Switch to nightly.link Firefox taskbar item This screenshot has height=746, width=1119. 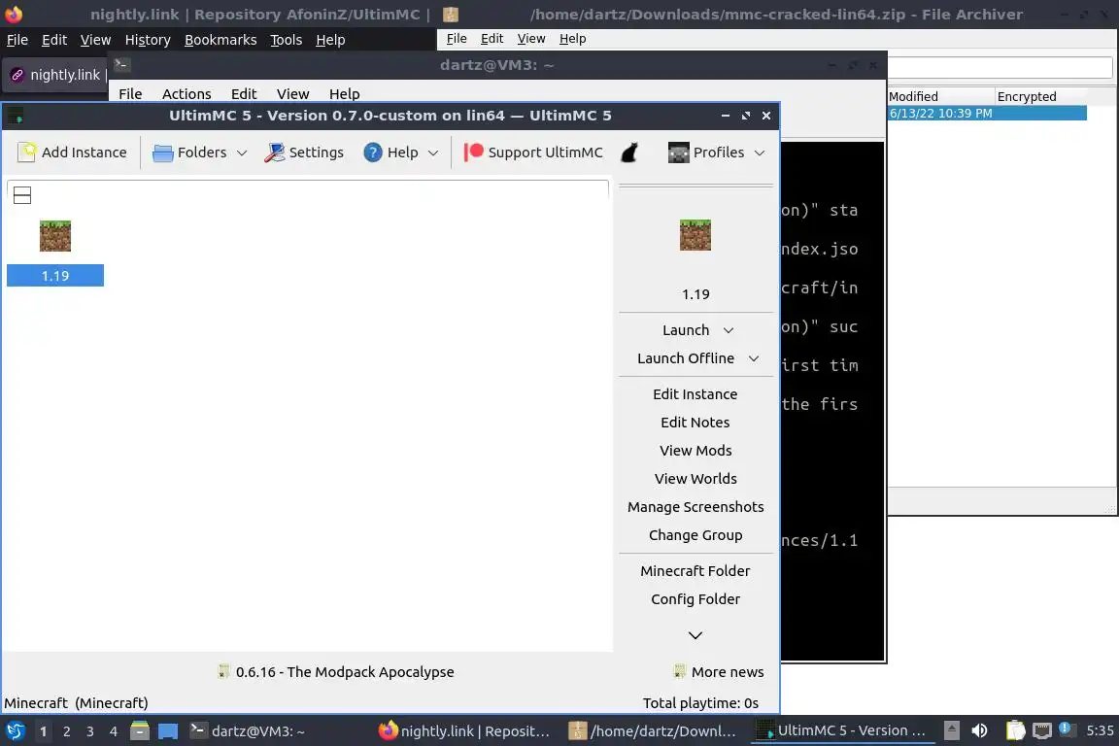pos(465,731)
